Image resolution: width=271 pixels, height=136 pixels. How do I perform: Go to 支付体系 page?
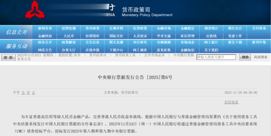point(259,28)
